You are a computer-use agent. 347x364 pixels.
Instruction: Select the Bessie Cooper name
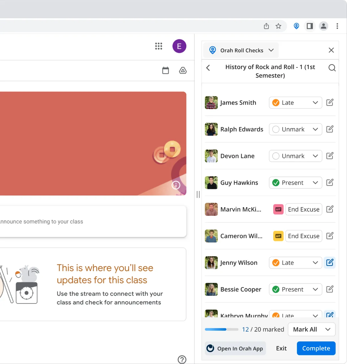241,289
